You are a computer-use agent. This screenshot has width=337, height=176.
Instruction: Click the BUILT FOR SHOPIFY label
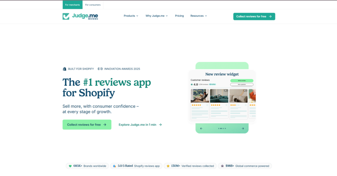point(81,69)
